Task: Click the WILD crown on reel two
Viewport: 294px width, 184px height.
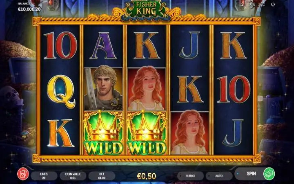Action: point(103,133)
